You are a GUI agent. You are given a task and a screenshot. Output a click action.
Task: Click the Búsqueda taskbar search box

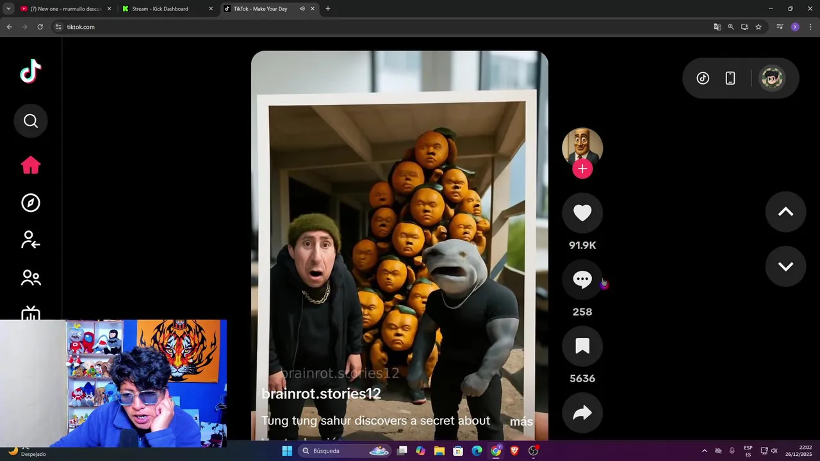tap(347, 451)
